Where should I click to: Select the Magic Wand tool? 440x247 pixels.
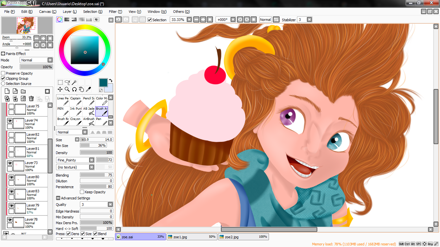(74, 82)
